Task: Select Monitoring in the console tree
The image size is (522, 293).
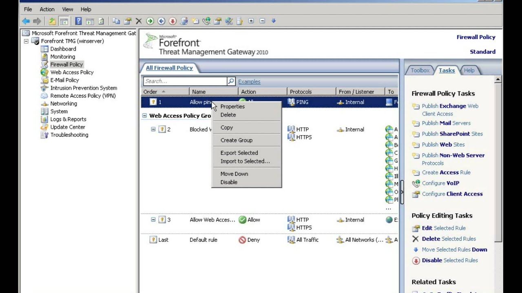Action: coord(62,57)
